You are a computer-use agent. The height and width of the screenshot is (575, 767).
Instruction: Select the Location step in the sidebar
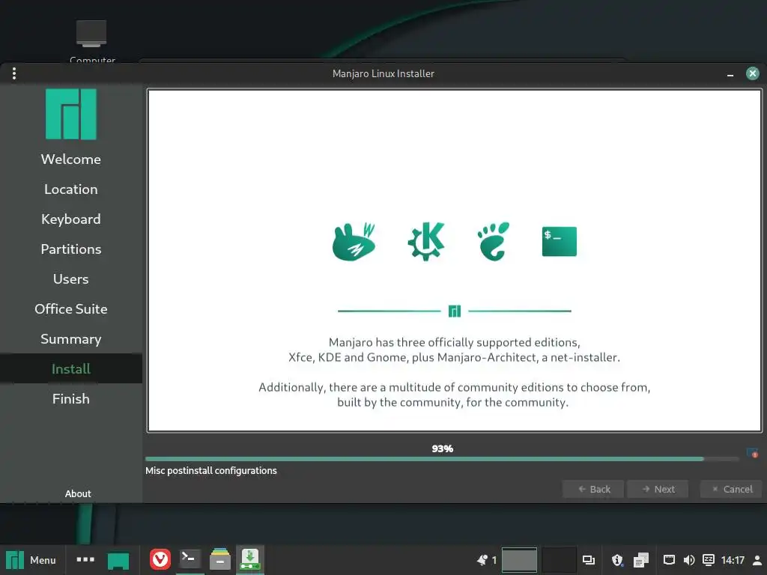[71, 189]
